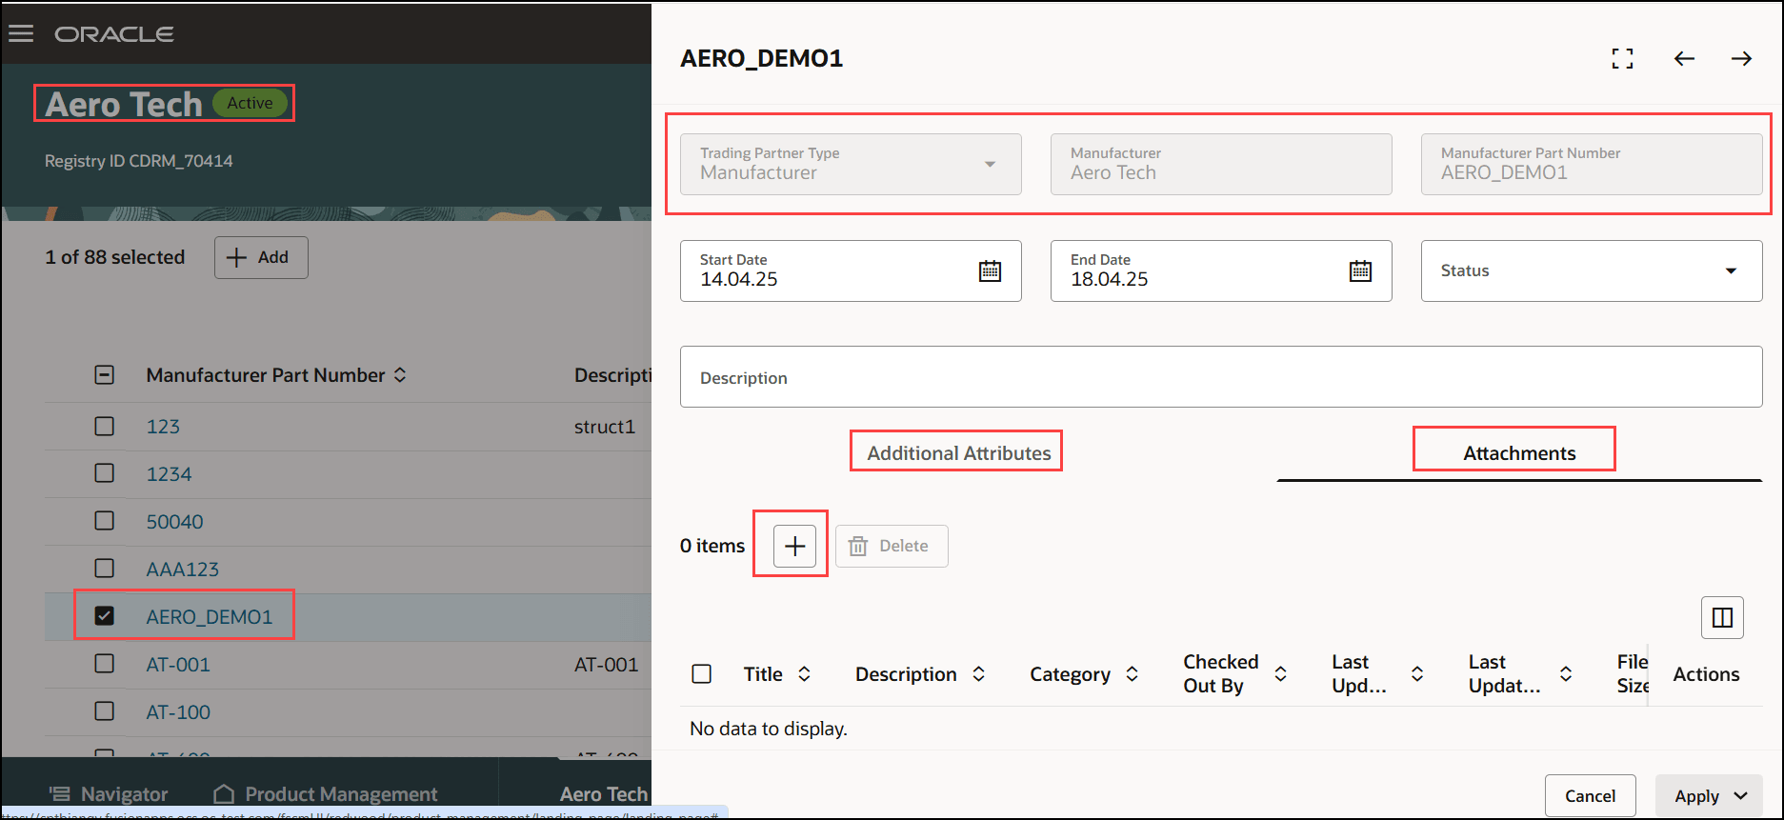
Task: Open part number link AT-001
Action: (178, 665)
